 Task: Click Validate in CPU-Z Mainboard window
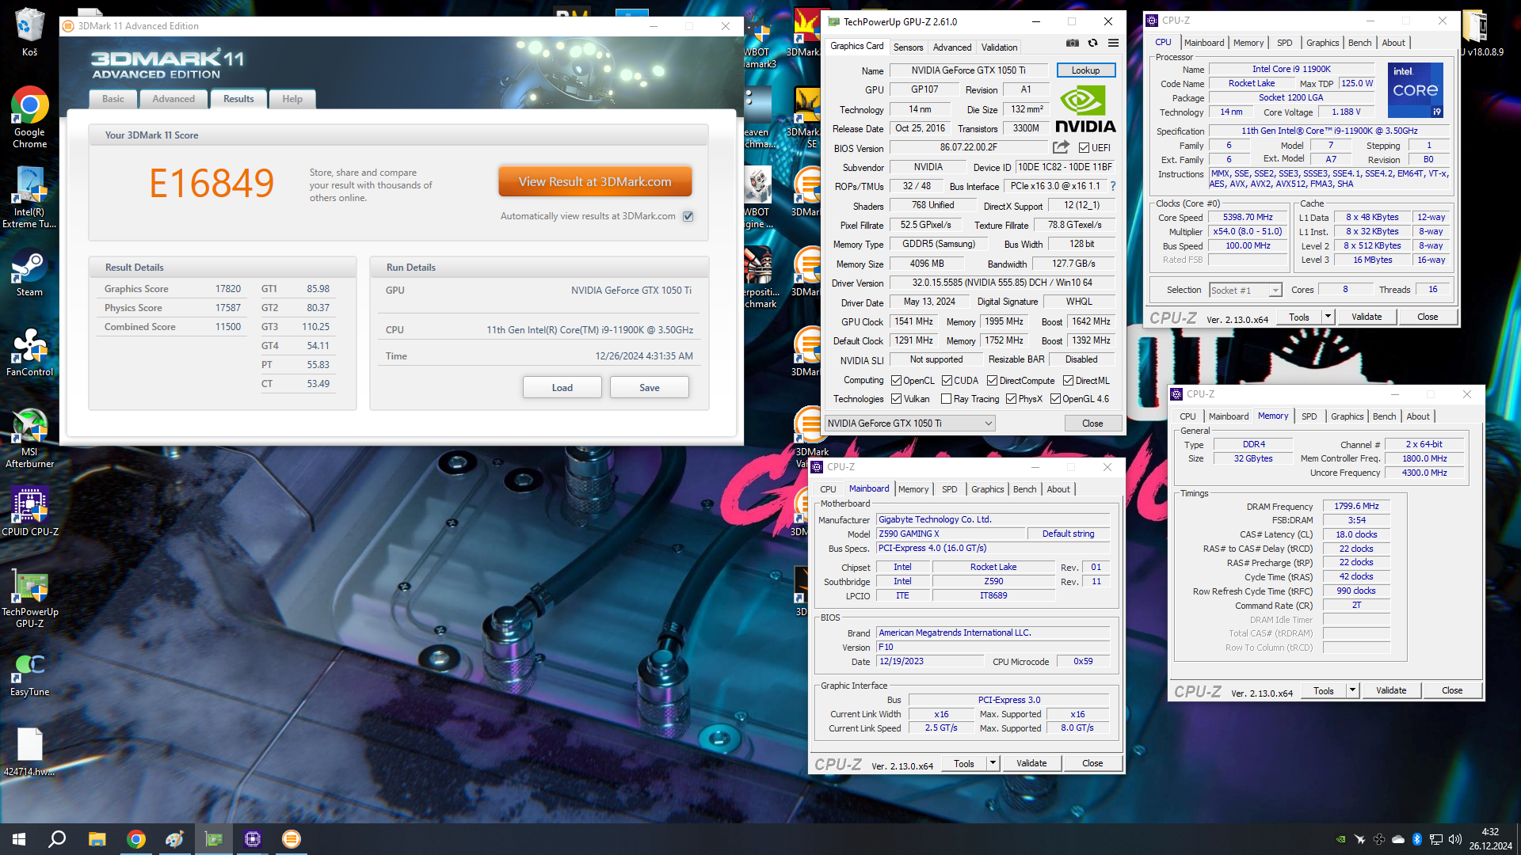click(x=1031, y=763)
